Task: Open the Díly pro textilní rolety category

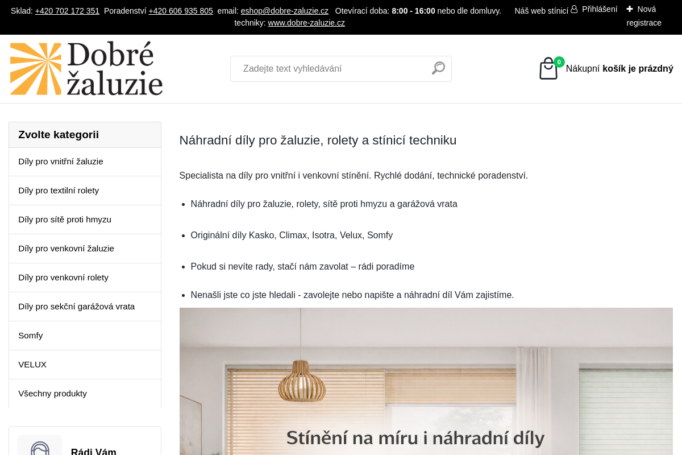Action: (x=59, y=190)
